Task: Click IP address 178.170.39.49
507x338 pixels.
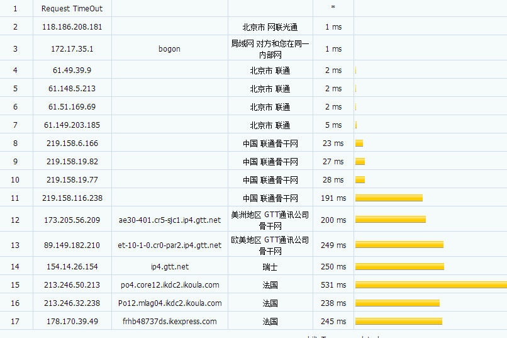Action: click(72, 322)
